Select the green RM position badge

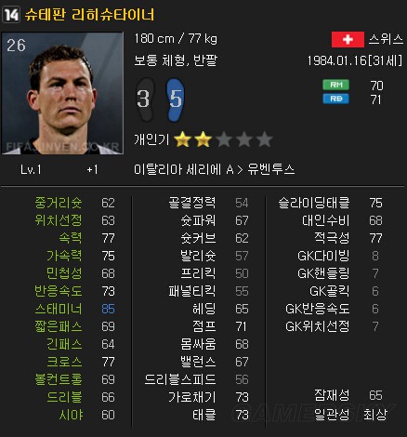coord(336,85)
